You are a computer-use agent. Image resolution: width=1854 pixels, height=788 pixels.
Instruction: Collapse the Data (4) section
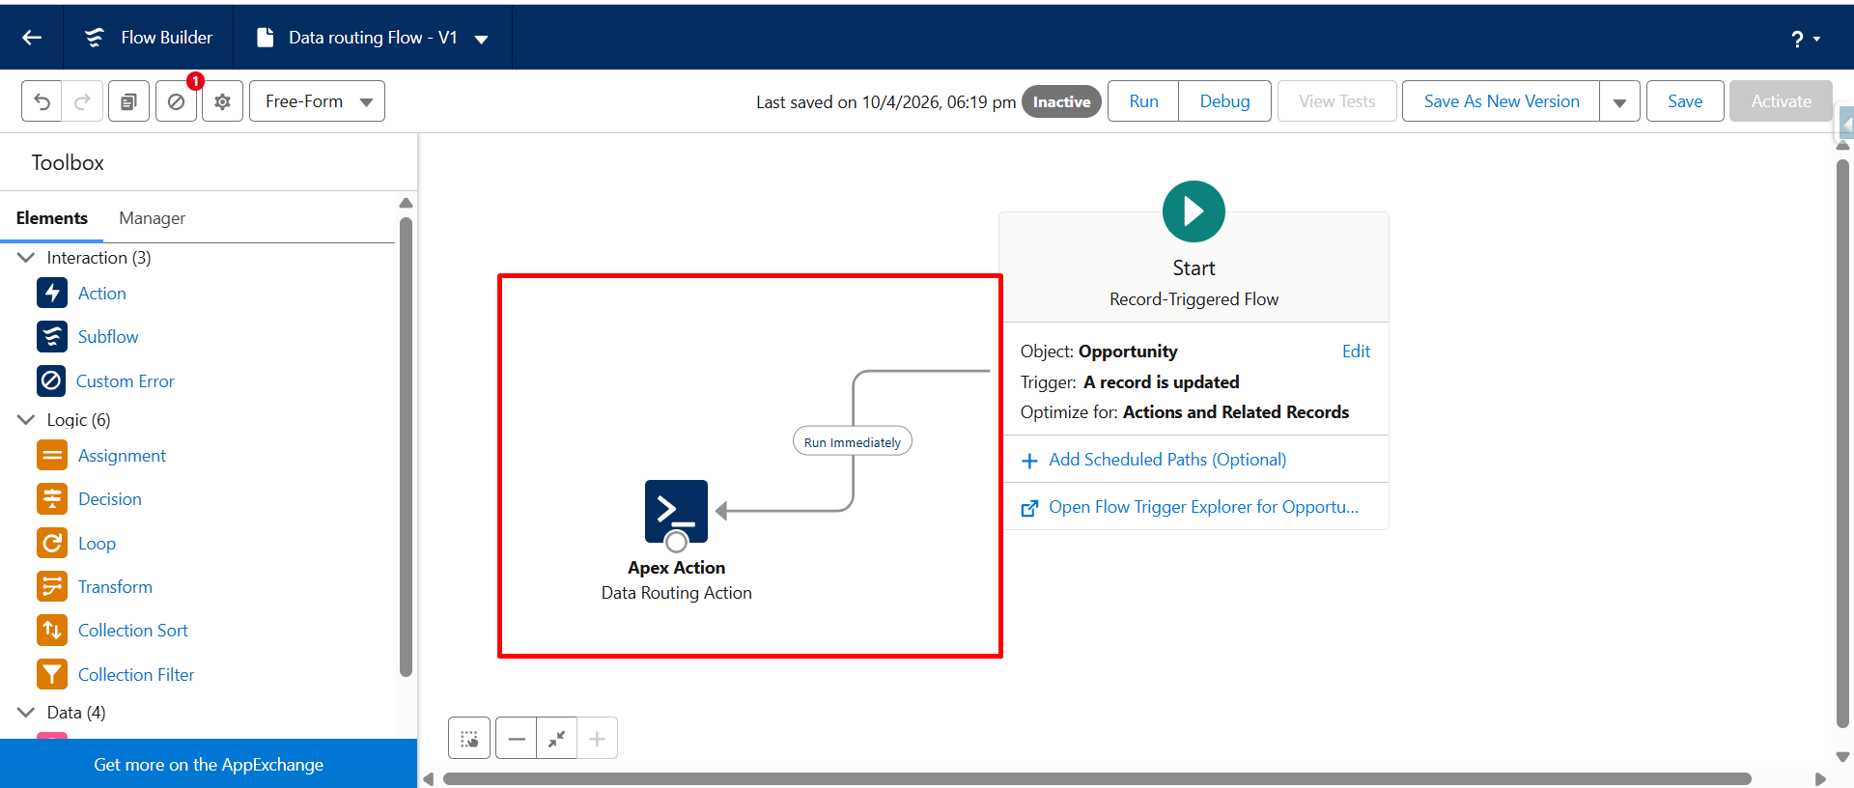26,712
